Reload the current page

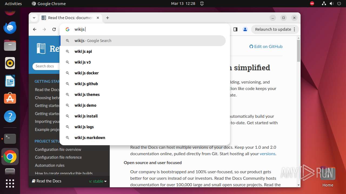pos(54,29)
